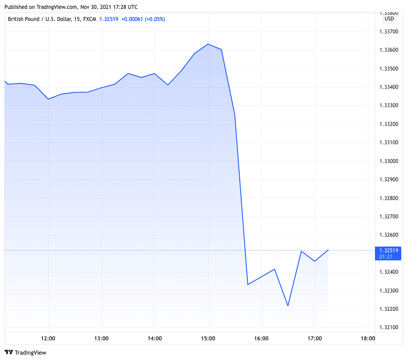Viewport: 408px width, 360px height.
Task: Click the chart line's lowest point near 16:30
Action: 288,306
